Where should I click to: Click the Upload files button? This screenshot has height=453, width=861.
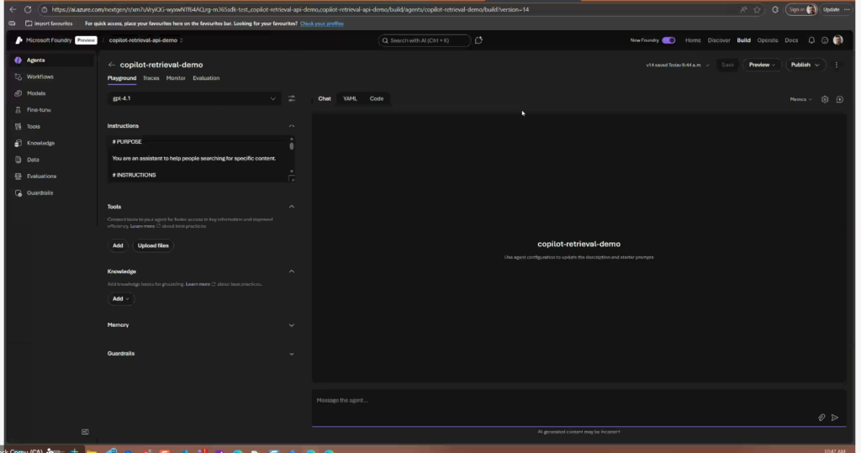point(153,245)
